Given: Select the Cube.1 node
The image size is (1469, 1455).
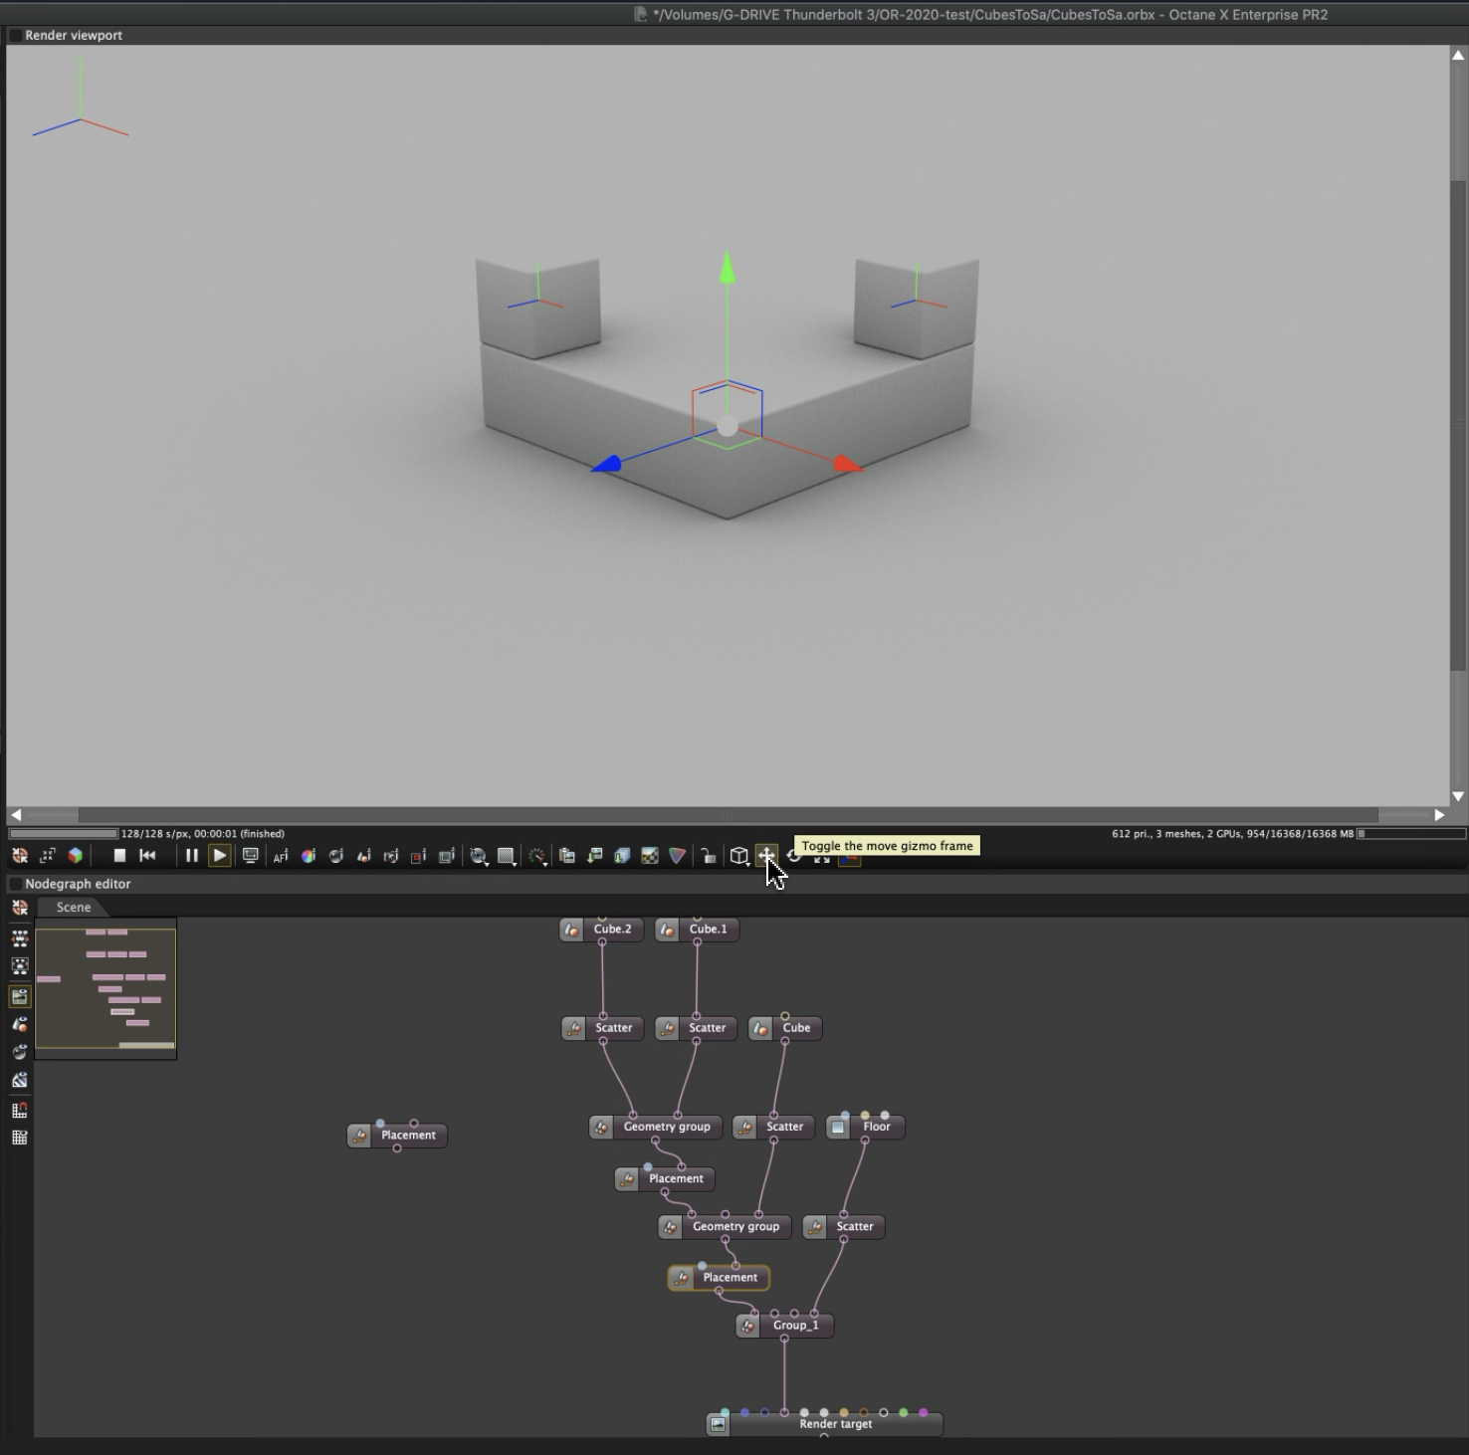Looking at the screenshot, I should [x=697, y=930].
